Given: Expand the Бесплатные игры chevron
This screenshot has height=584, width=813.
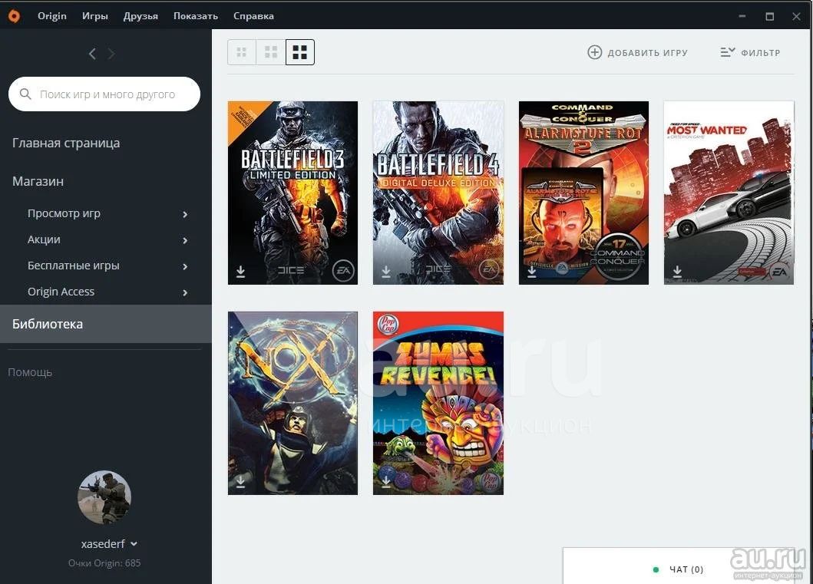Looking at the screenshot, I should tap(185, 266).
